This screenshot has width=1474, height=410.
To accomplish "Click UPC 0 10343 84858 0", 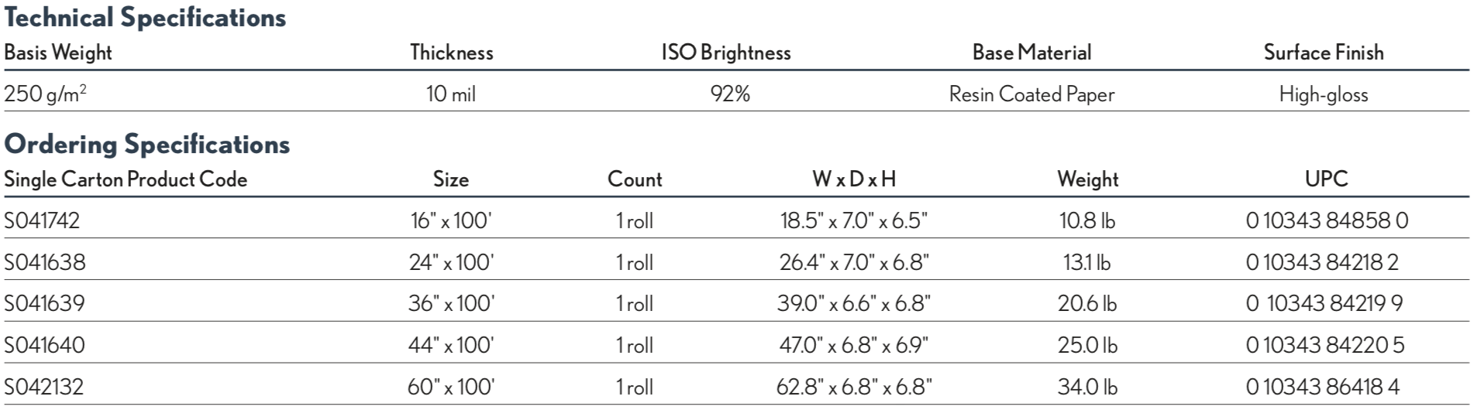I will pos(1326,221).
